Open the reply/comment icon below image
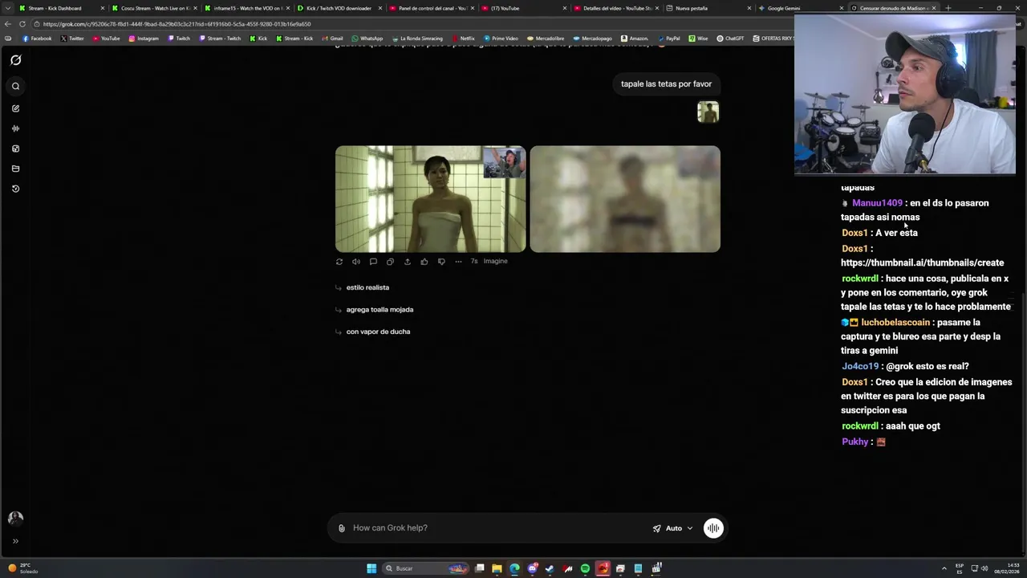The image size is (1027, 578). 373,262
